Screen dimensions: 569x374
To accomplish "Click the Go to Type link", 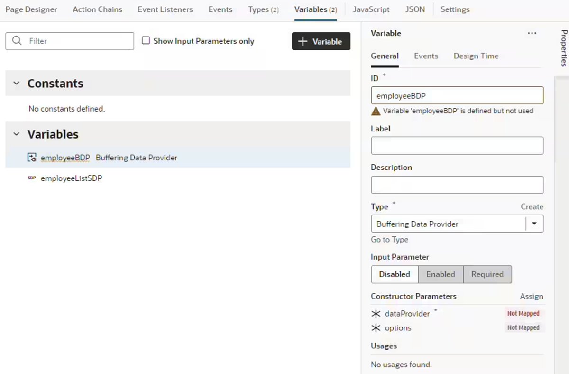I will 389,240.
